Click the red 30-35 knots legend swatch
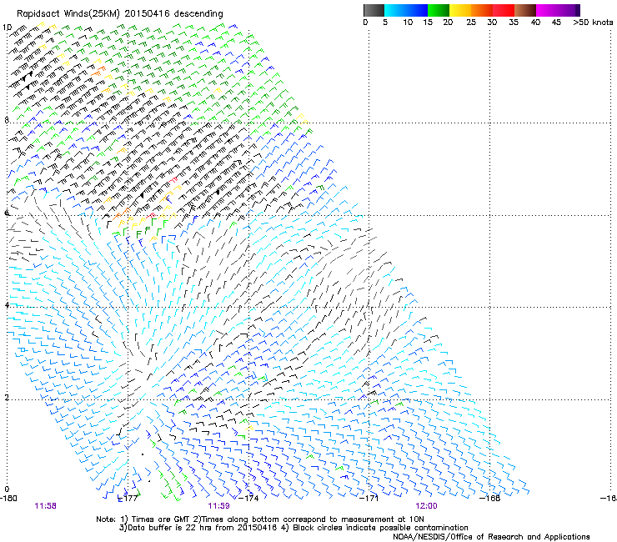The width and height of the screenshot is (617, 542). (503, 10)
